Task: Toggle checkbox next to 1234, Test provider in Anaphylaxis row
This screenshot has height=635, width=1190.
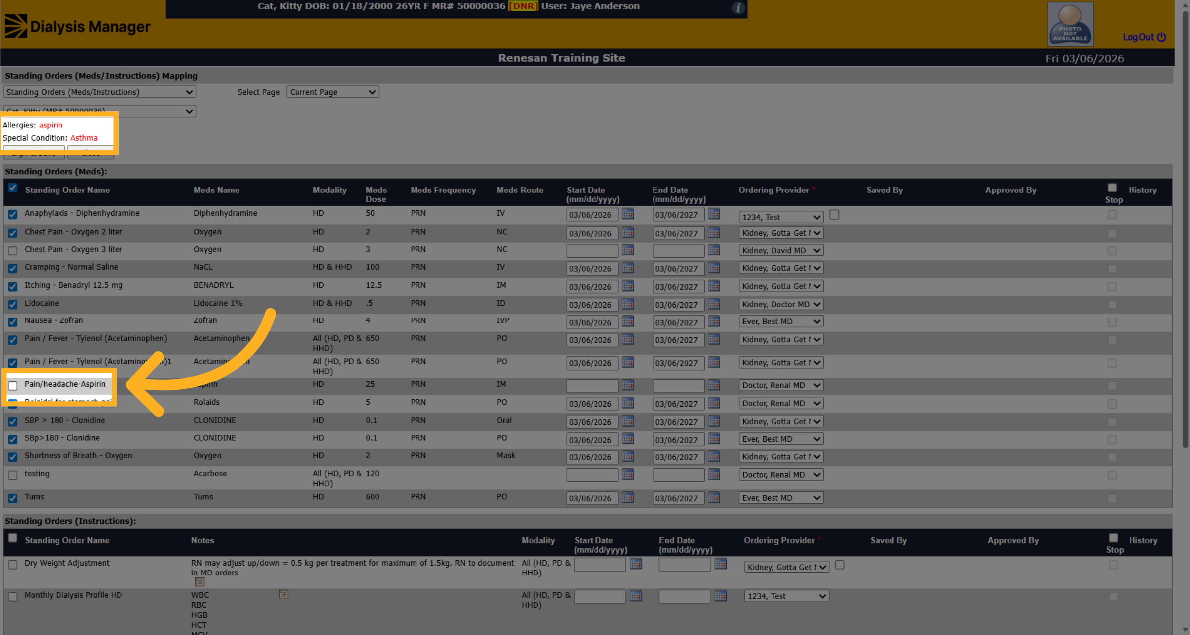Action: pos(834,215)
